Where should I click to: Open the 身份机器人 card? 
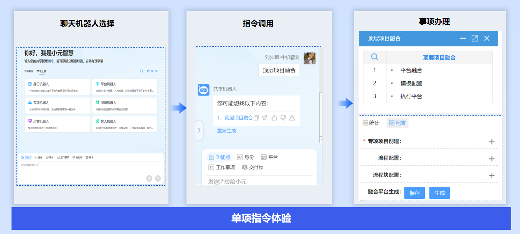(x=57, y=87)
